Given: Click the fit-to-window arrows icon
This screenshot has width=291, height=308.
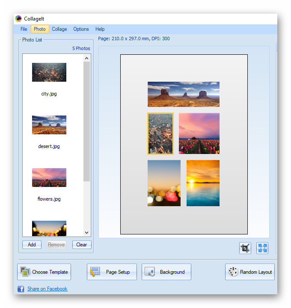Looking at the screenshot, I should 262,248.
